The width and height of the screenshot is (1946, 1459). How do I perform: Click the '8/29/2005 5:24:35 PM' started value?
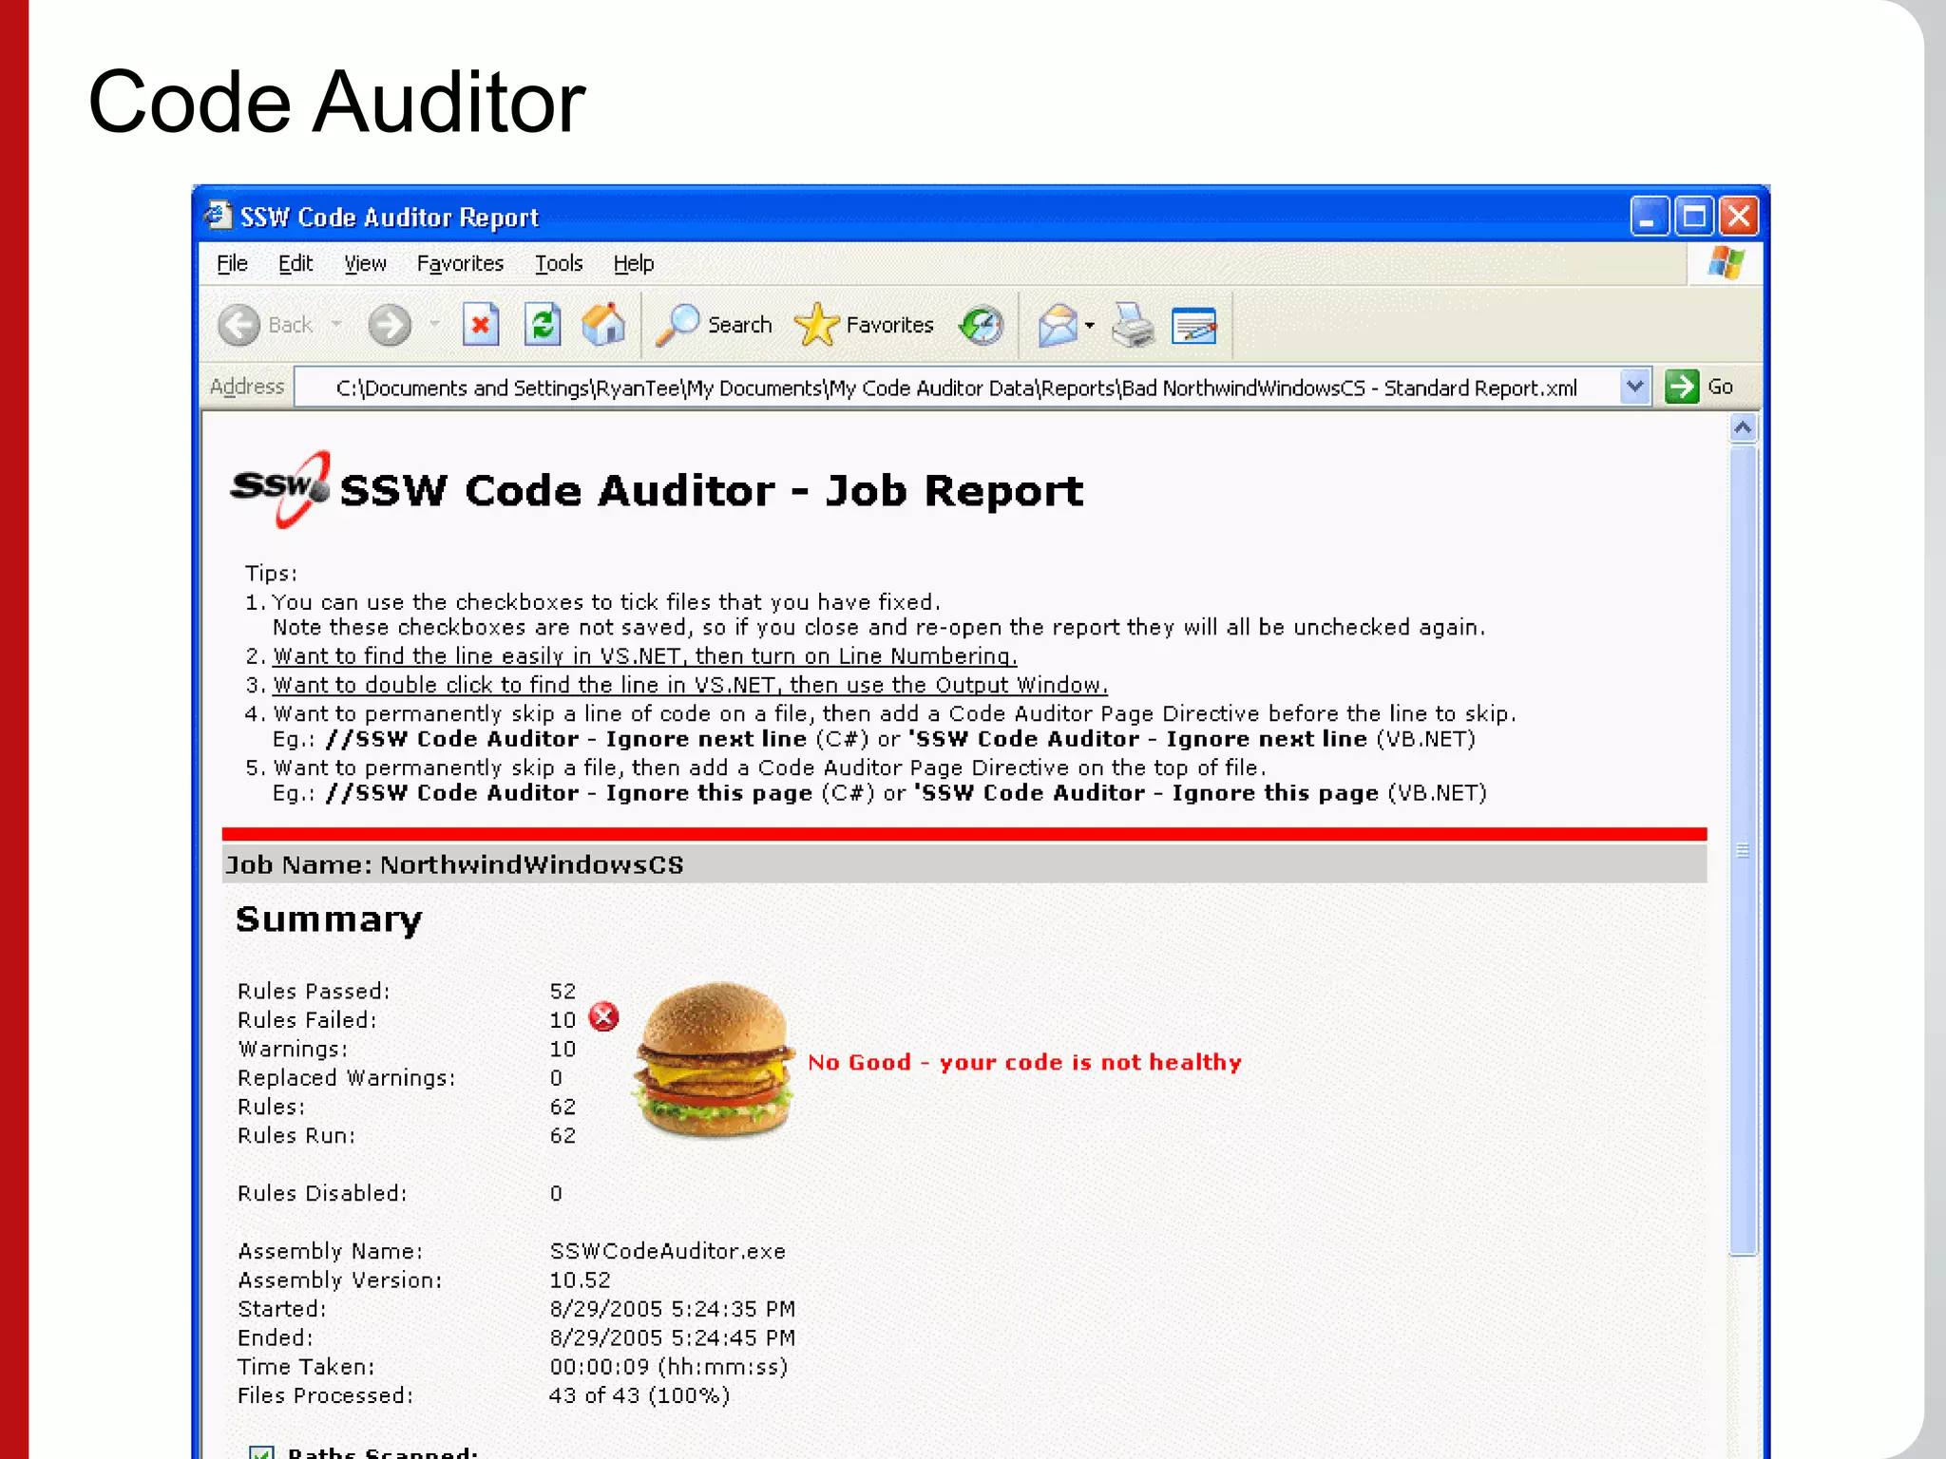672,1309
